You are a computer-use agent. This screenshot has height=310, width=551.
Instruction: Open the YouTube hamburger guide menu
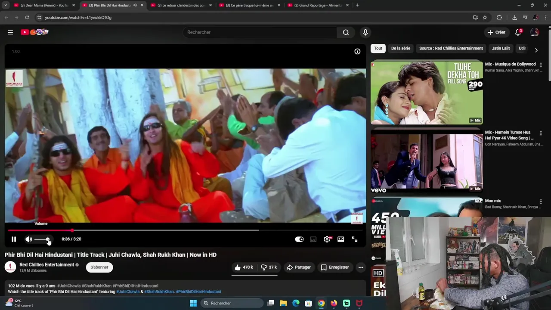click(x=10, y=32)
